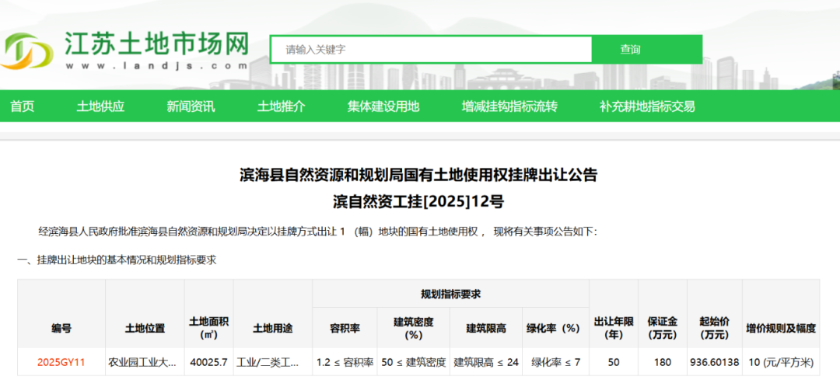Image resolution: width=840 pixels, height=380 pixels.
Task: Go to 首页 in the navigation bar
Action: click(x=22, y=106)
